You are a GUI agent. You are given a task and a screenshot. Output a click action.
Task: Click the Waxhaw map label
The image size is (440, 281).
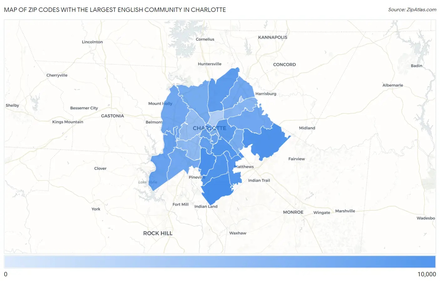[x=238, y=233]
